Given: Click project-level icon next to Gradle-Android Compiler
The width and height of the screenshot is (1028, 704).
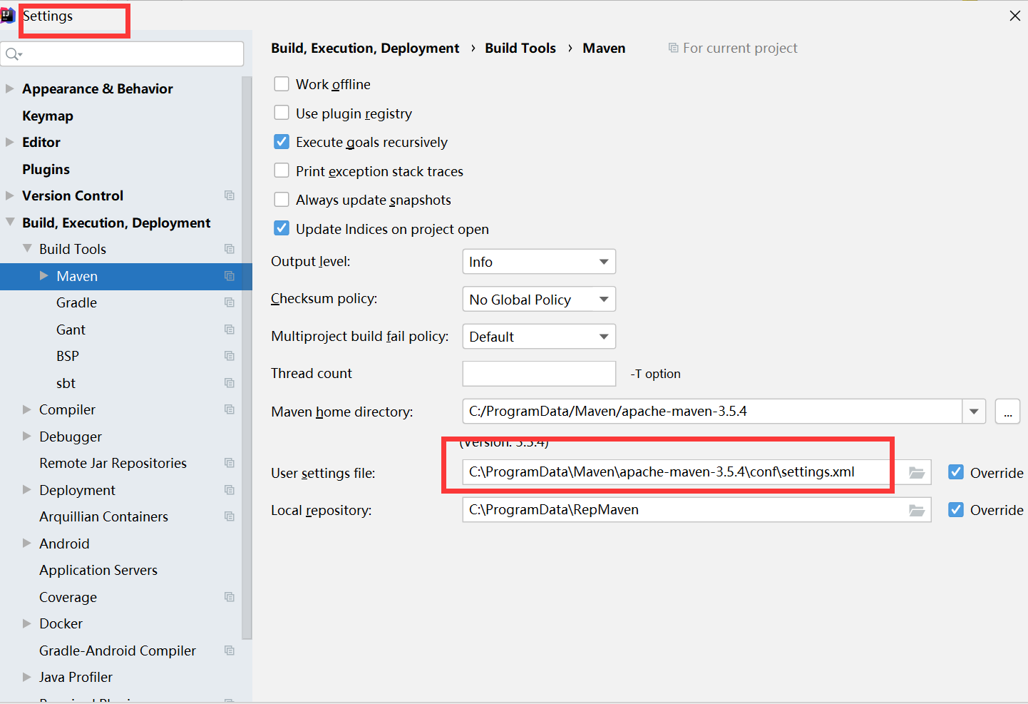Looking at the screenshot, I should [230, 651].
